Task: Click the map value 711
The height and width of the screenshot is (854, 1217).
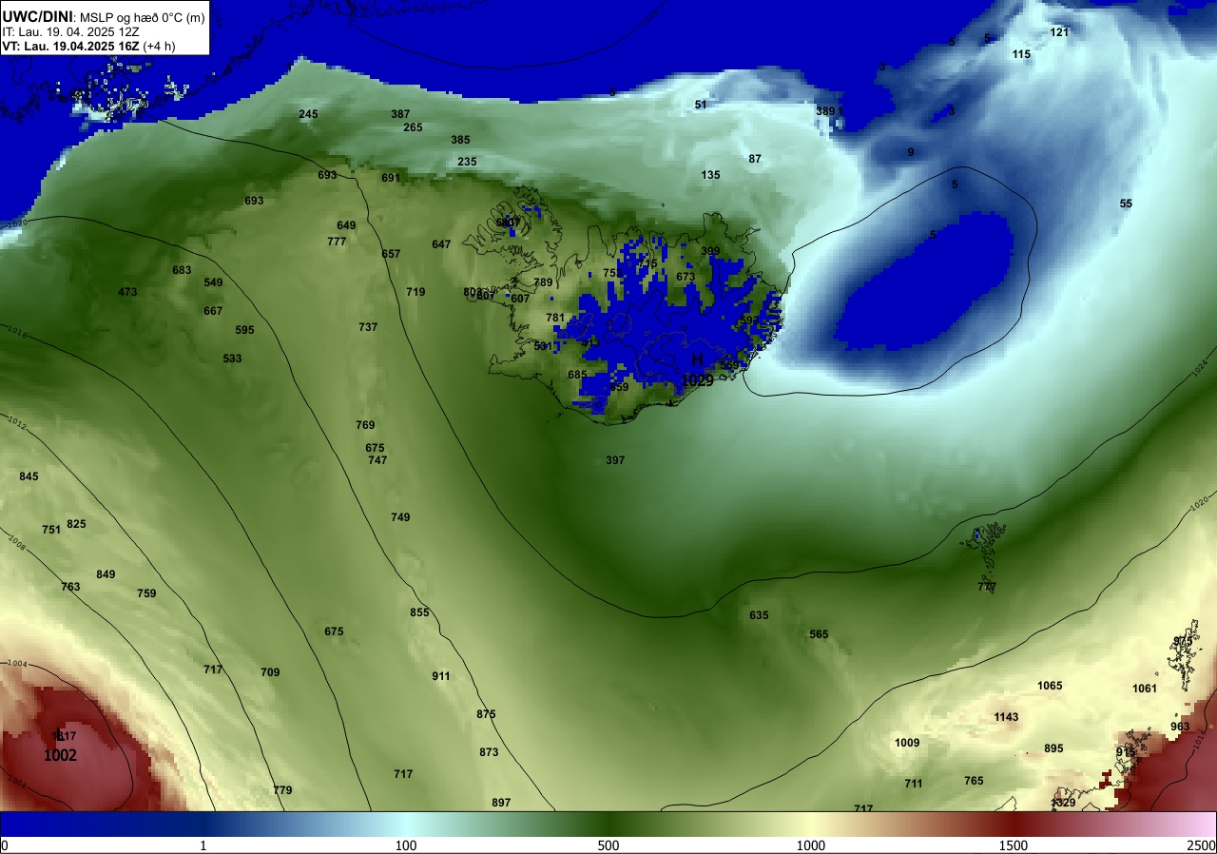Action: coord(914,784)
